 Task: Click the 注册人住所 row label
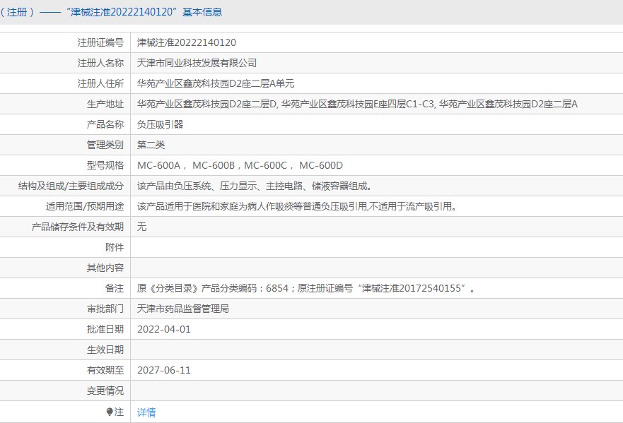coord(100,84)
